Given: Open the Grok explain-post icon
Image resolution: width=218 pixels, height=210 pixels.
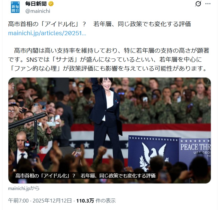Looking at the screenshot, I should [x=198, y=4].
